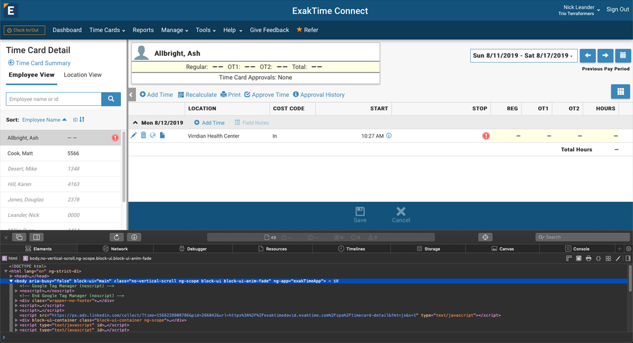633x343 pixels.
Task: Click Approve Time
Action: [x=267, y=95]
